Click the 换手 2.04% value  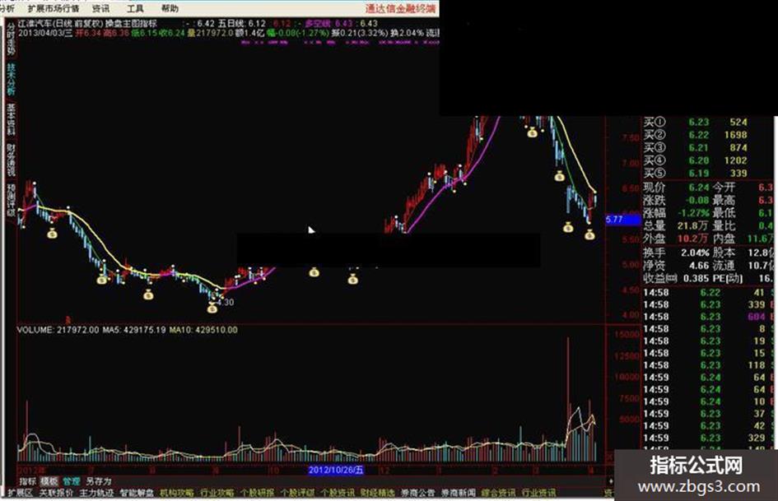pos(695,253)
